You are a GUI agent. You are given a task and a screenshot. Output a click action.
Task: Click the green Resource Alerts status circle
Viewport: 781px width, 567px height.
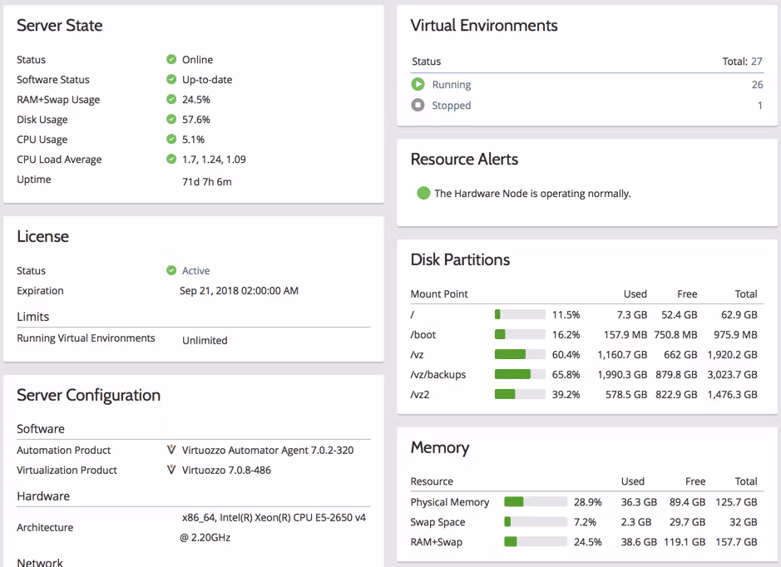[x=423, y=194]
